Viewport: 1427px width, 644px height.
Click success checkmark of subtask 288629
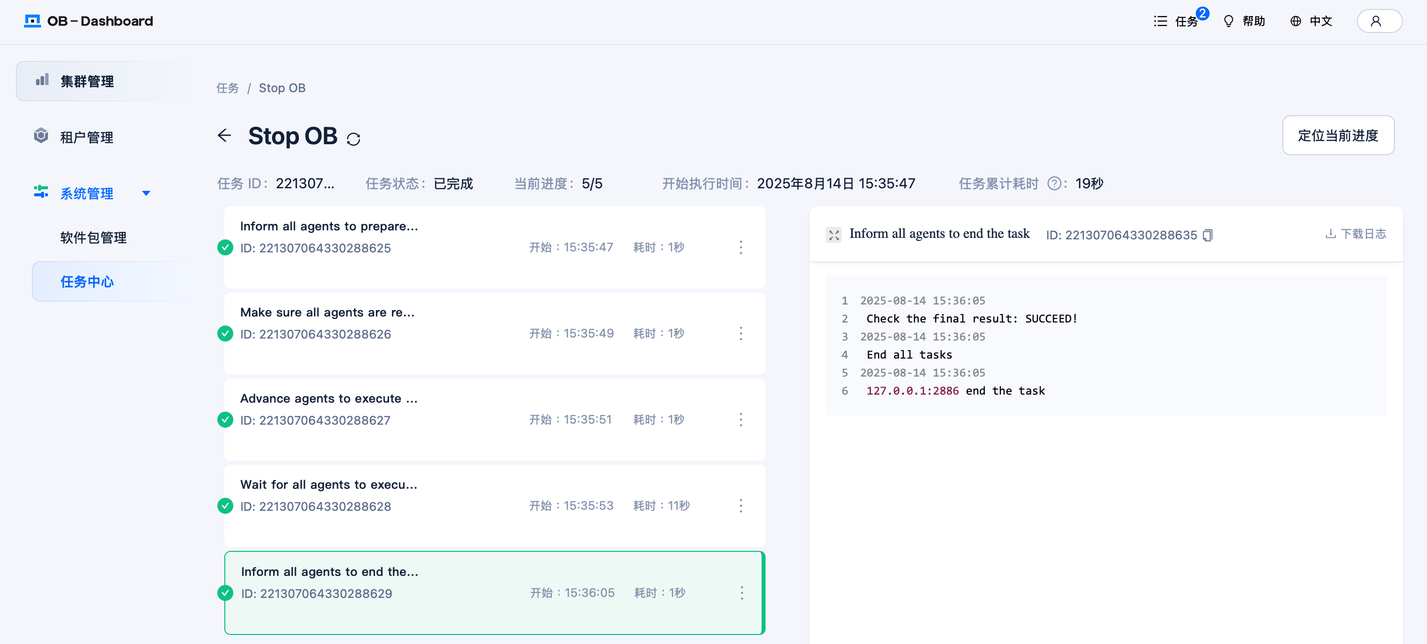(225, 593)
